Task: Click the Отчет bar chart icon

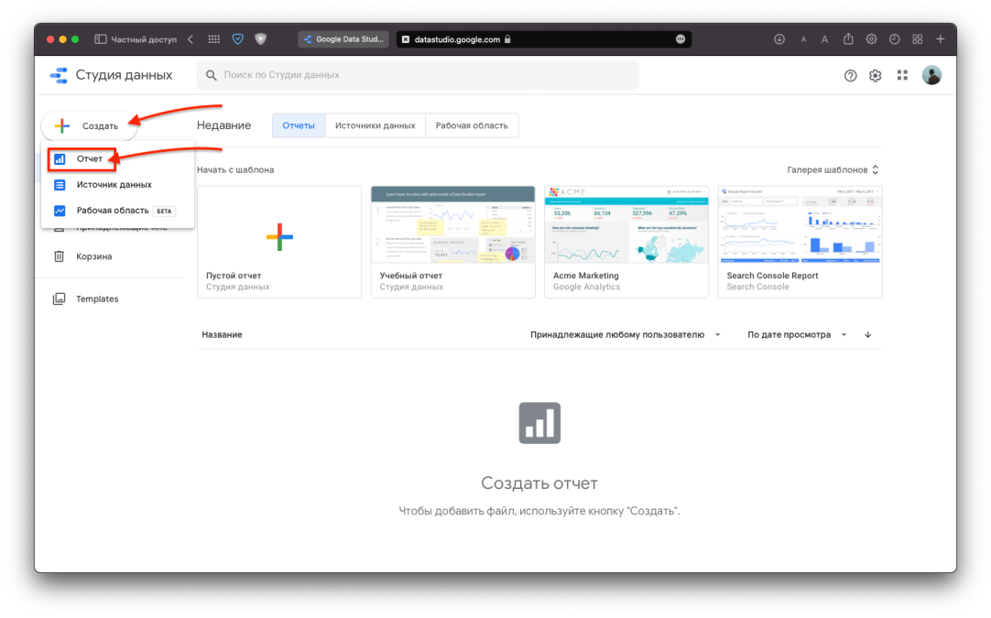Action: [x=60, y=159]
